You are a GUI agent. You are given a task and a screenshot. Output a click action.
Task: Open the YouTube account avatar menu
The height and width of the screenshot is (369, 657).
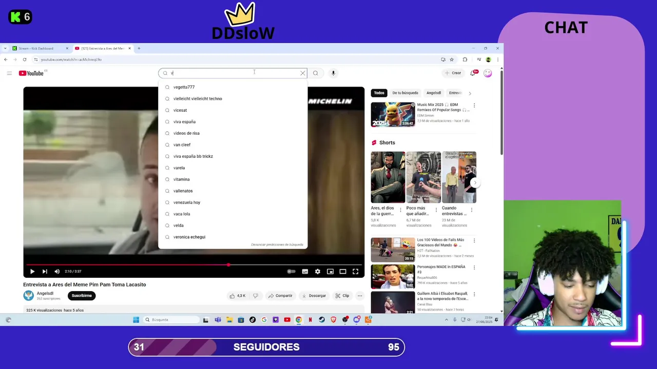[x=488, y=73]
